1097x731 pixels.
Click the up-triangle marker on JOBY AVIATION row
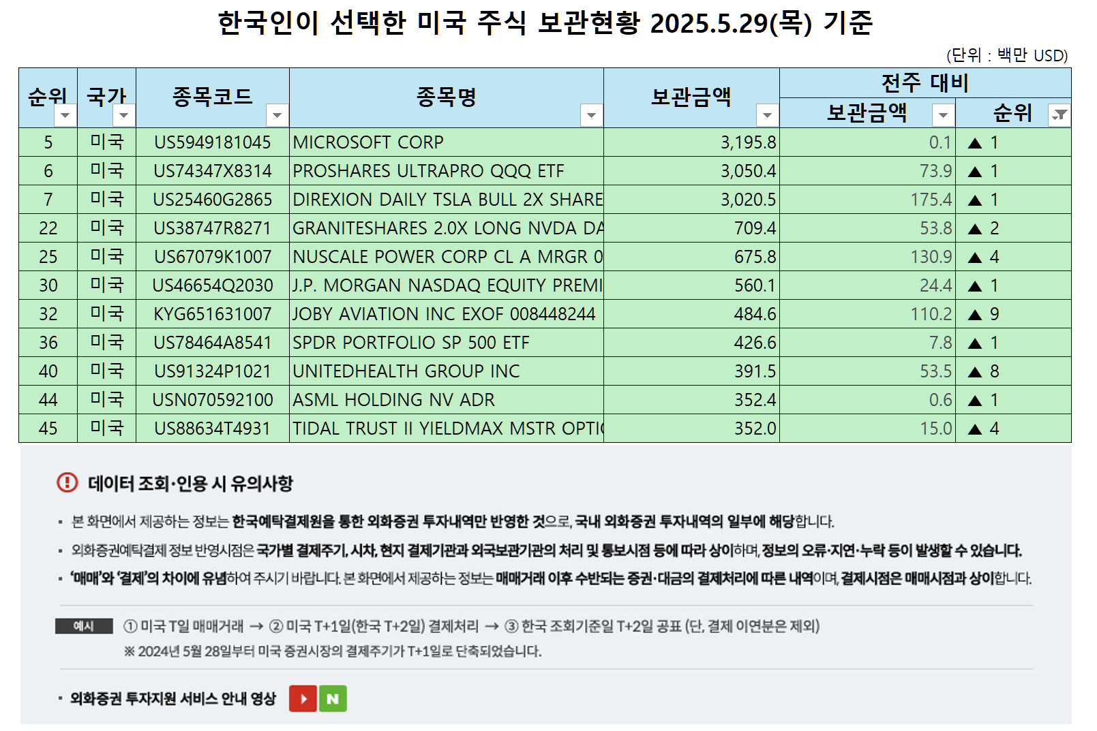(x=974, y=314)
